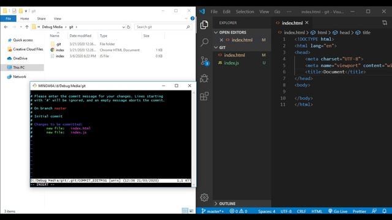Open the overflow menu ellipsis in VS Code
Viewport: 392px width, 220px height.
coord(289,12)
